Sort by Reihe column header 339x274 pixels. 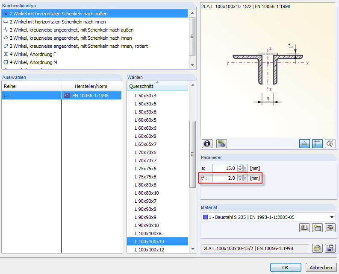click(31, 86)
